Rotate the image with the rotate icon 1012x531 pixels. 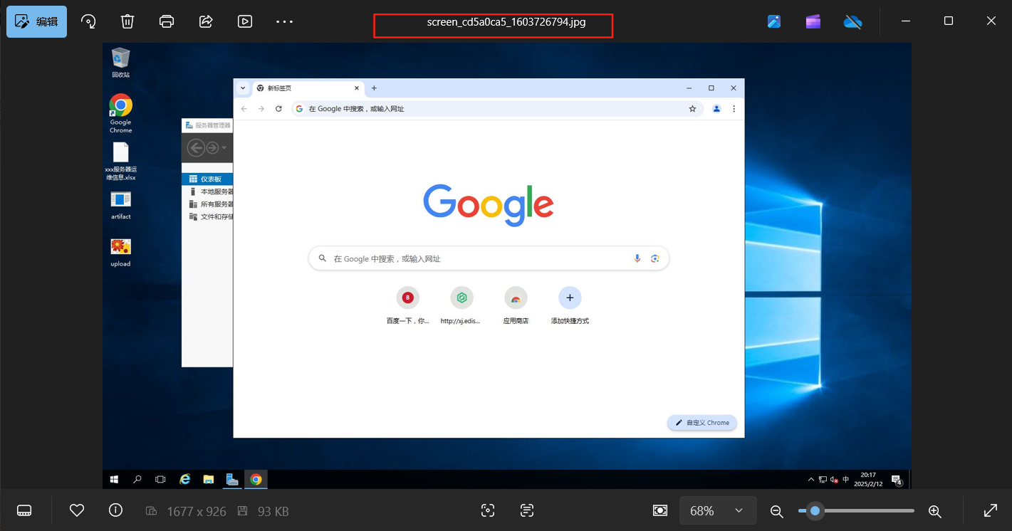click(x=88, y=21)
